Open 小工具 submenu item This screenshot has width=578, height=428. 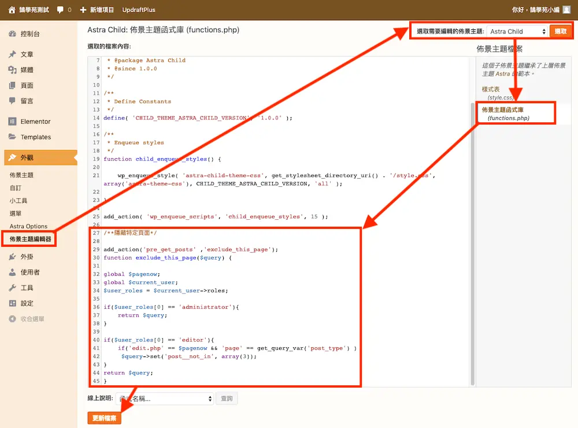pos(18,201)
